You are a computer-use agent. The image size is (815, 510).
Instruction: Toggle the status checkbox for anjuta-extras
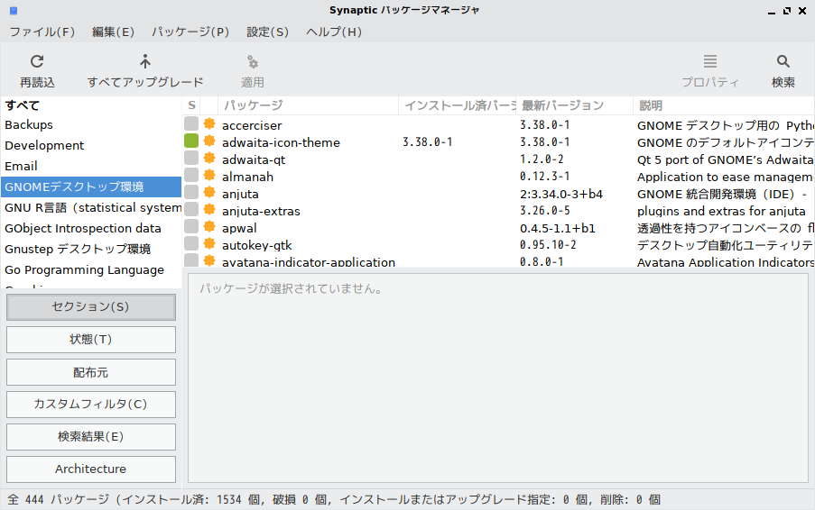(x=191, y=209)
